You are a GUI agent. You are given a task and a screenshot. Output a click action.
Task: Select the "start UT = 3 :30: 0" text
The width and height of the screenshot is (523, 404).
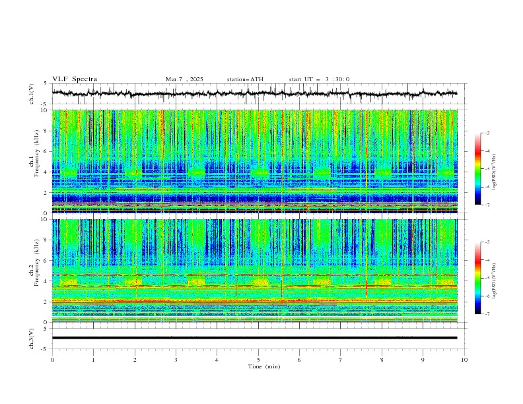pos(319,79)
